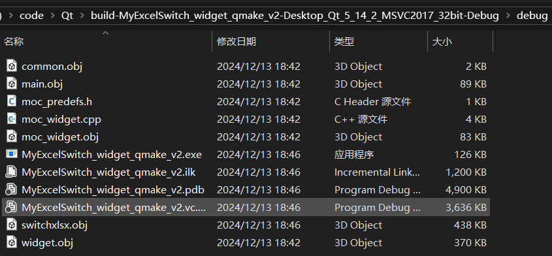The height and width of the screenshot is (256, 552).
Task: Select the widget.obj file icon
Action: click(x=12, y=242)
